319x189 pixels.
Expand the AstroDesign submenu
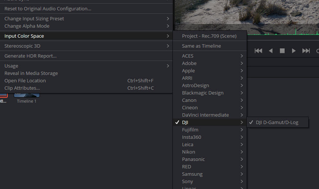coord(210,85)
